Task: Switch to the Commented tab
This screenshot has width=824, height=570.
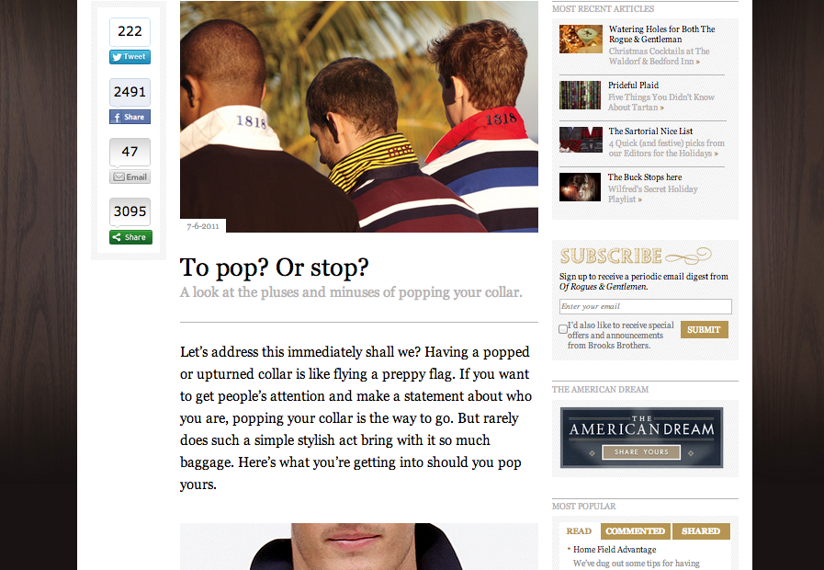Action: point(636,531)
